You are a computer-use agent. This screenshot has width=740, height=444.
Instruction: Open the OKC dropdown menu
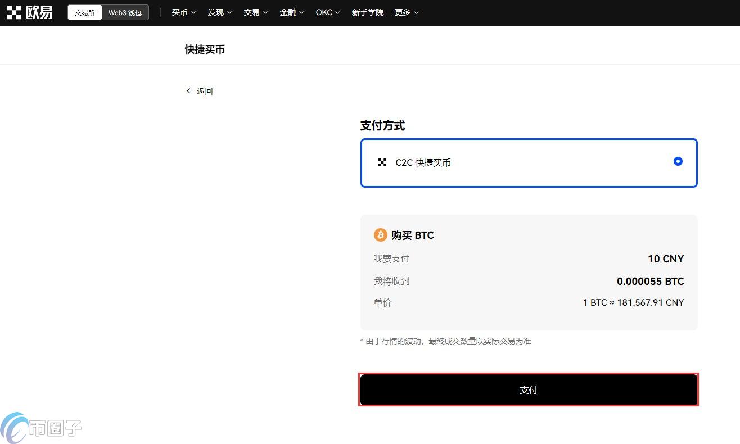(x=328, y=12)
